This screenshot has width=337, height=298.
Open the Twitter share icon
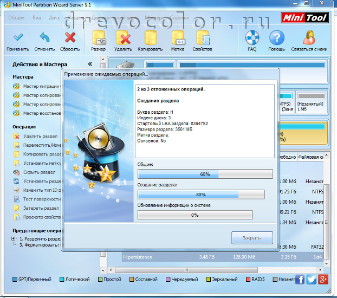312,280
